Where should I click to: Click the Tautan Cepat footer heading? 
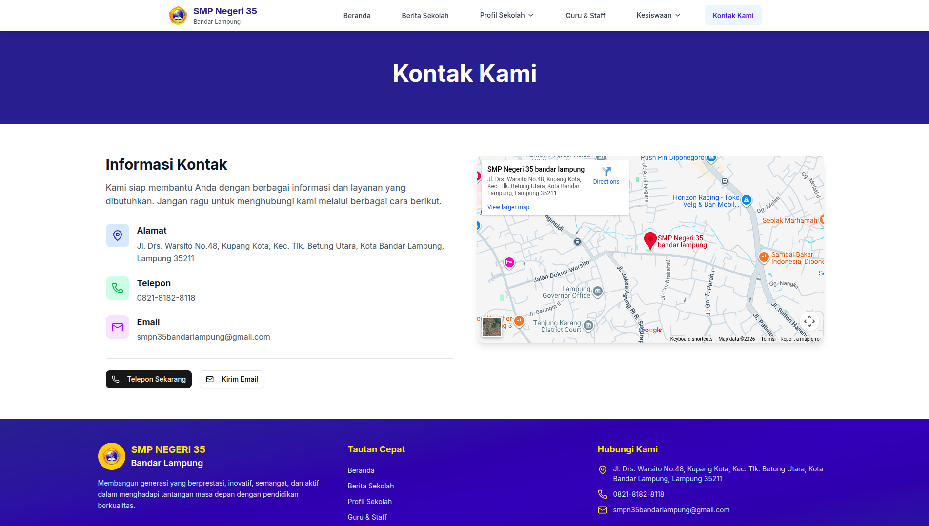click(376, 449)
